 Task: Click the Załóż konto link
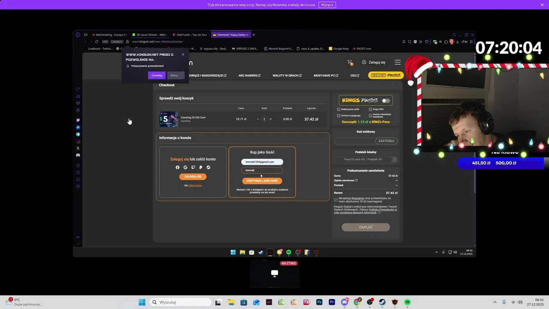[195, 185]
